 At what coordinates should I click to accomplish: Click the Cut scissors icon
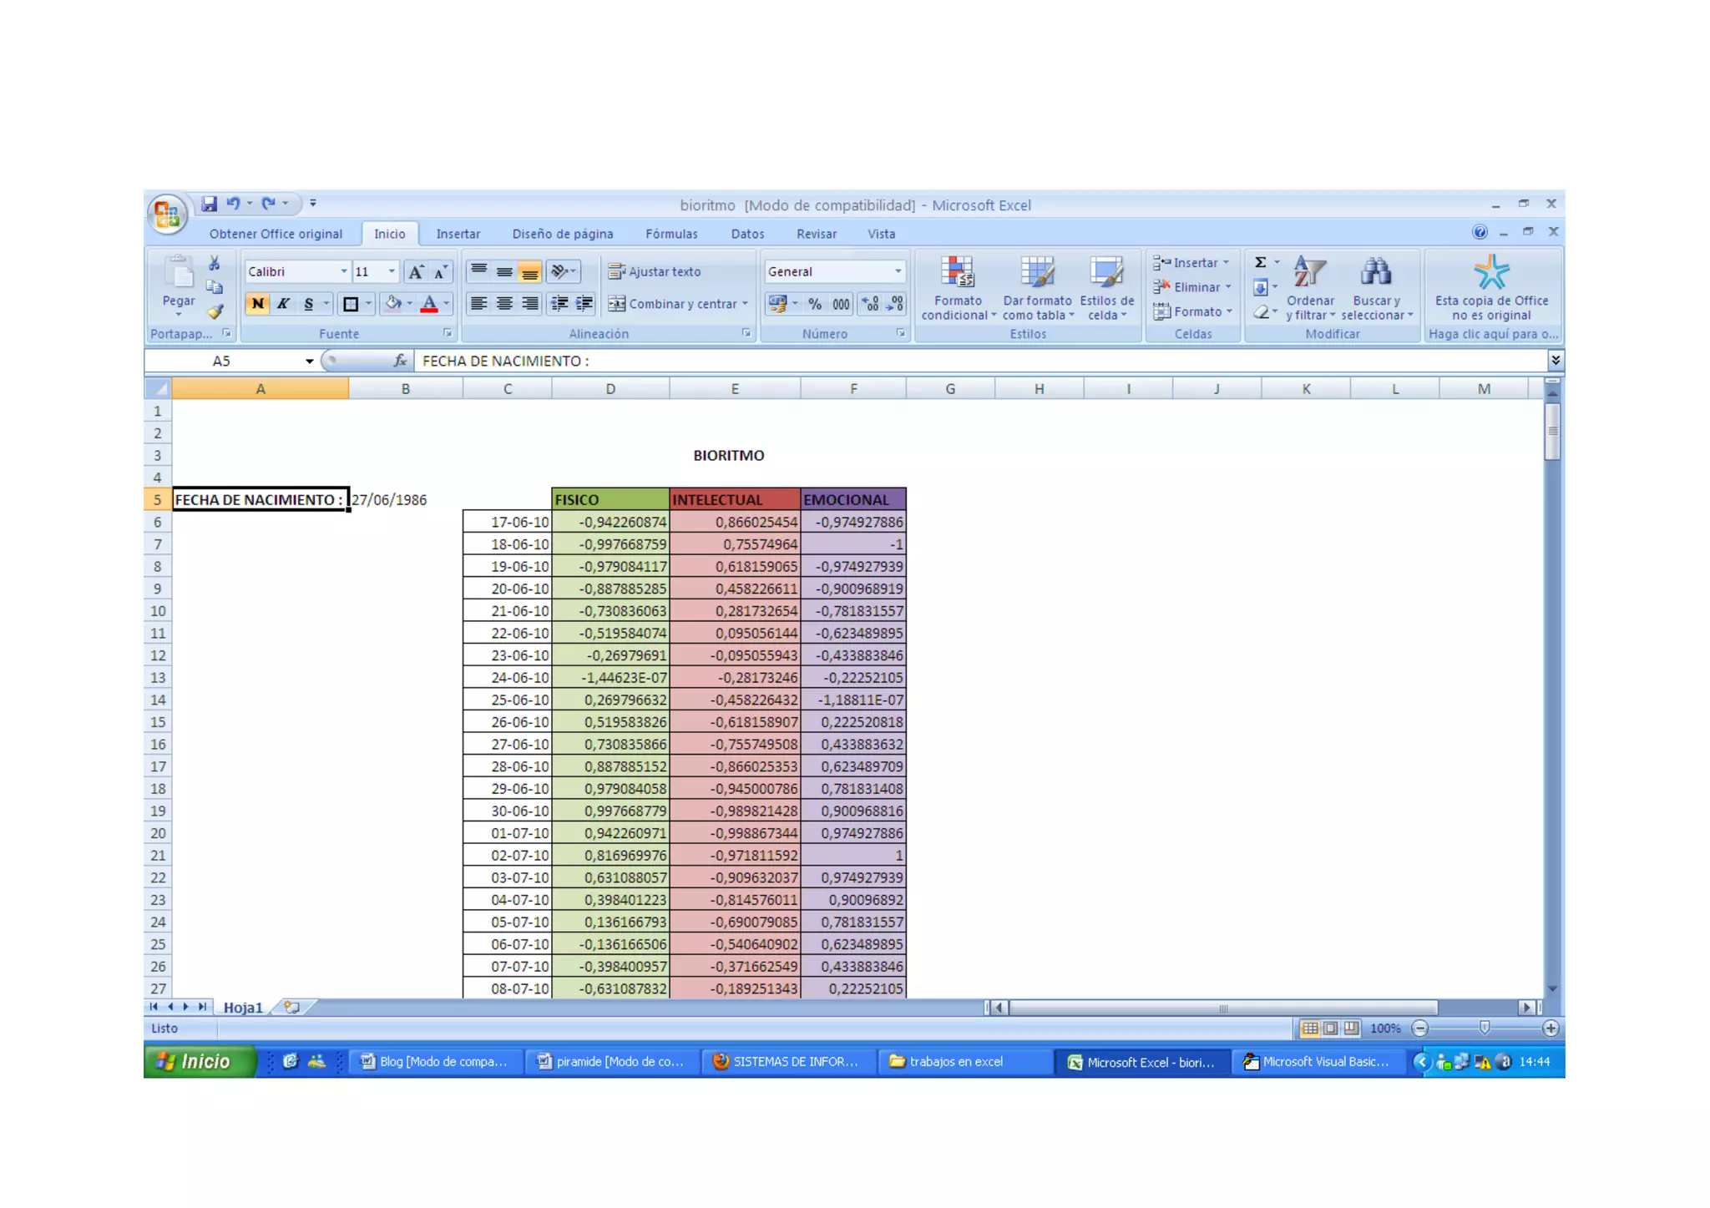click(215, 263)
